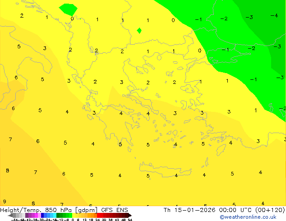Click the map value '-4' temperature label
Screen dimensions: 286x221
pyautogui.click(x=274, y=16)
